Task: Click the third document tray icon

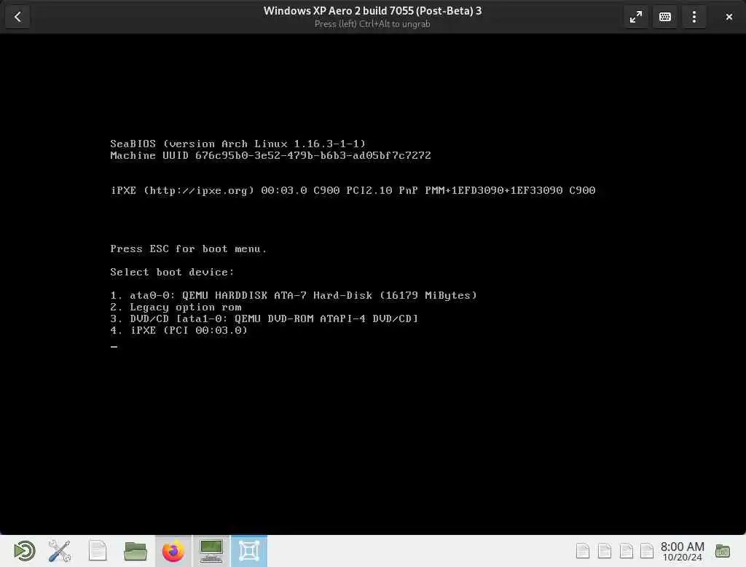Action: coord(626,551)
